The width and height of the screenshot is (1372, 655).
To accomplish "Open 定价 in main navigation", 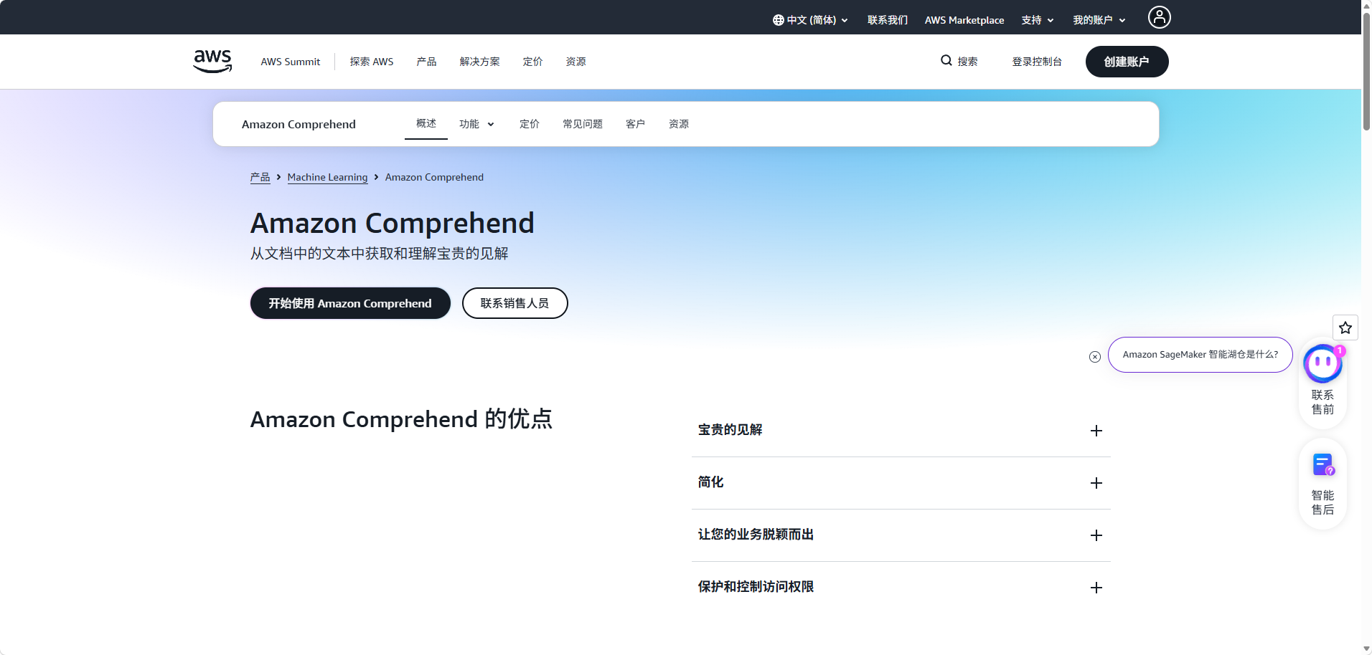I will [x=532, y=62].
